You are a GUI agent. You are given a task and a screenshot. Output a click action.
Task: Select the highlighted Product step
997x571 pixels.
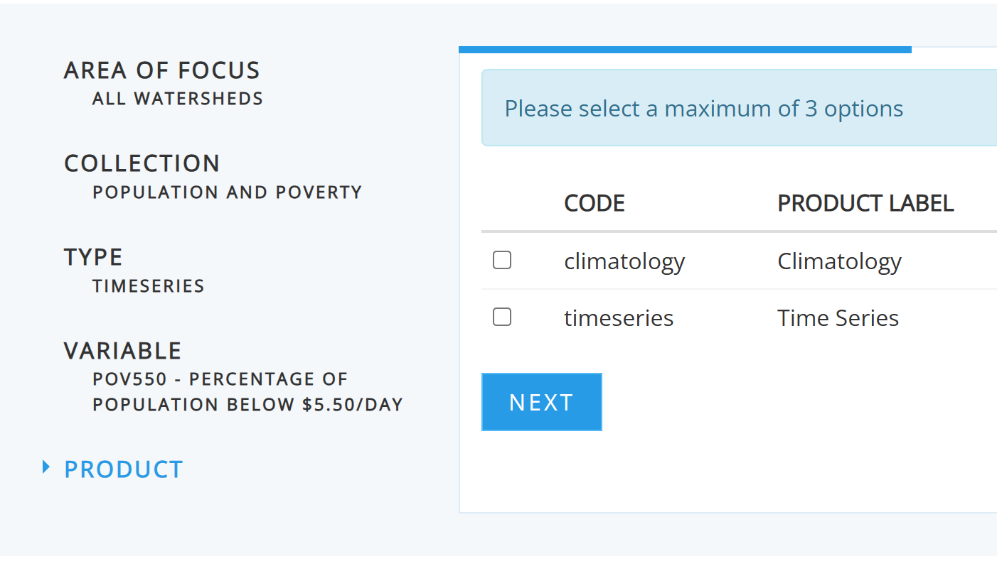(124, 469)
